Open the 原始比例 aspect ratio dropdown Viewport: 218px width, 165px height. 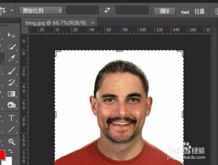pyautogui.click(x=41, y=10)
